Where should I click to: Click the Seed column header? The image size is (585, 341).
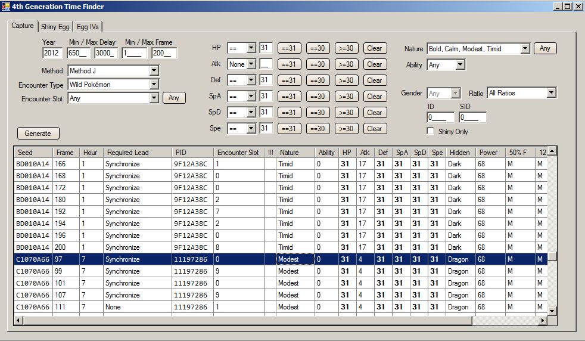[x=33, y=153]
